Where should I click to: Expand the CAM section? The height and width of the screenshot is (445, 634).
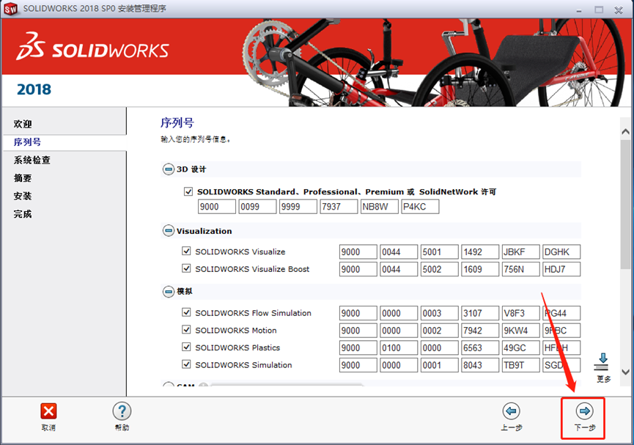point(169,386)
